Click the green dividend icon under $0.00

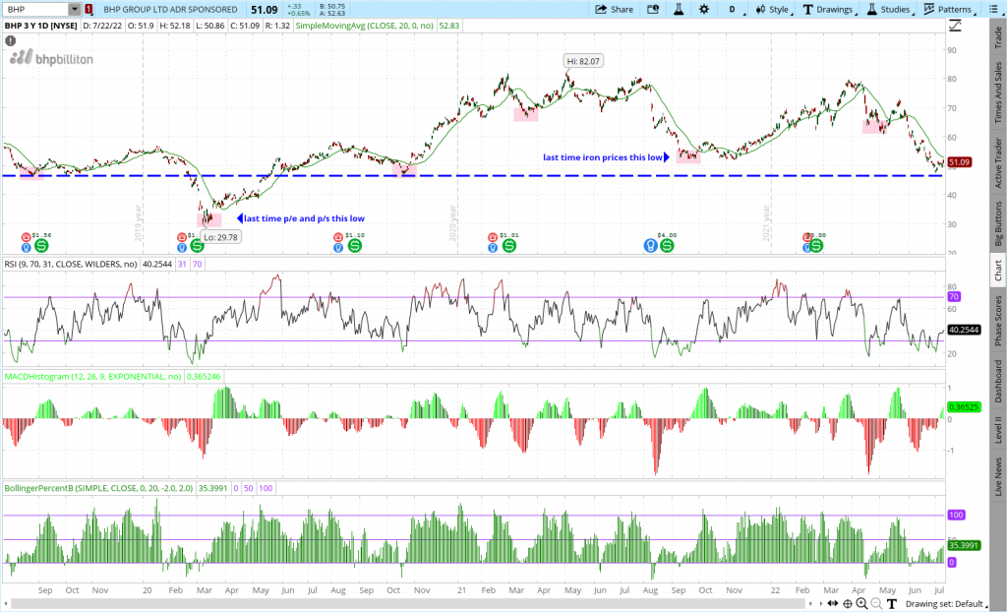[x=815, y=246]
